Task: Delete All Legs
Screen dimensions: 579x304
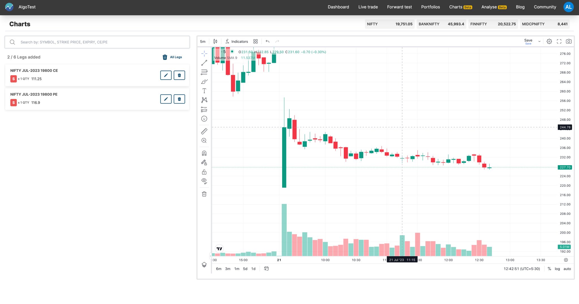Action: tap(172, 57)
